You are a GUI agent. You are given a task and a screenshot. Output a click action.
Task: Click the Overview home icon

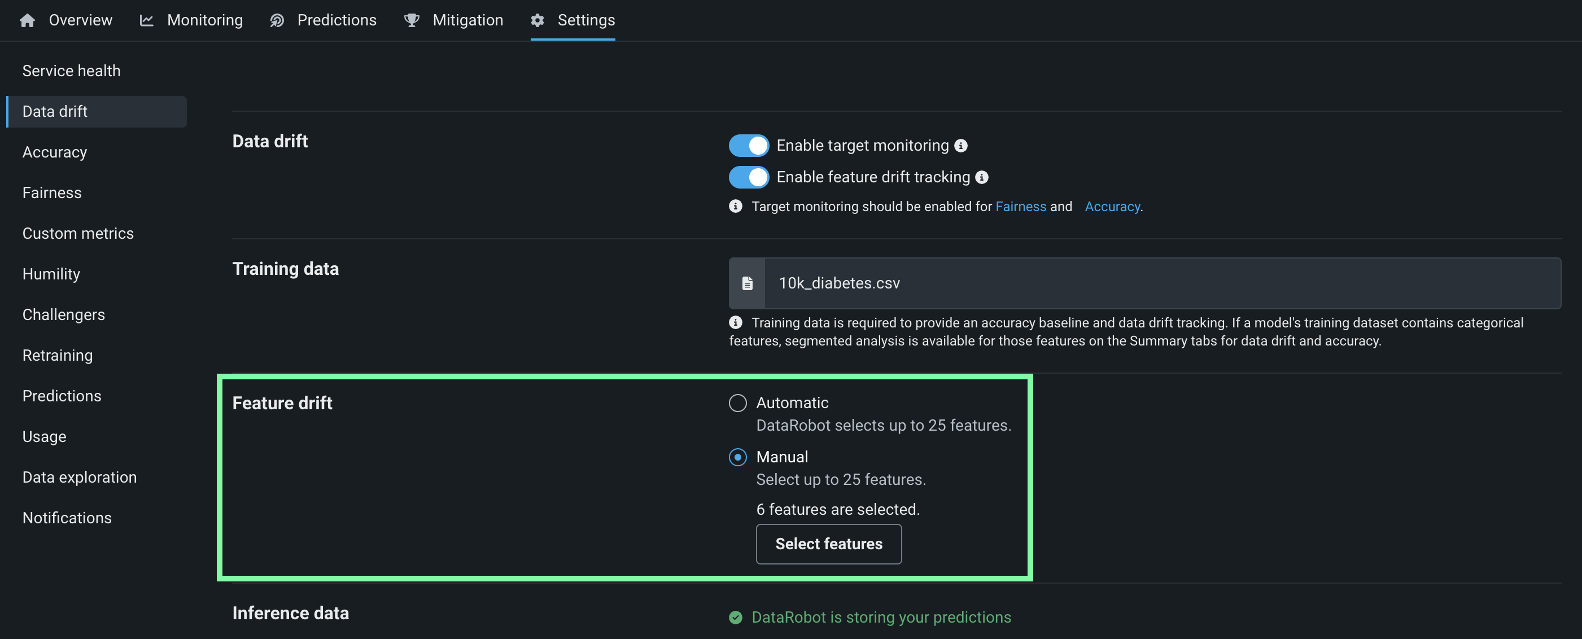point(27,20)
